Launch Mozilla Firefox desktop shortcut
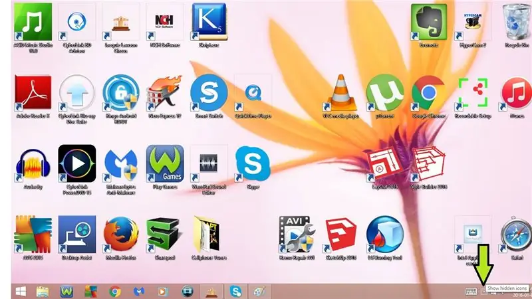 click(121, 235)
